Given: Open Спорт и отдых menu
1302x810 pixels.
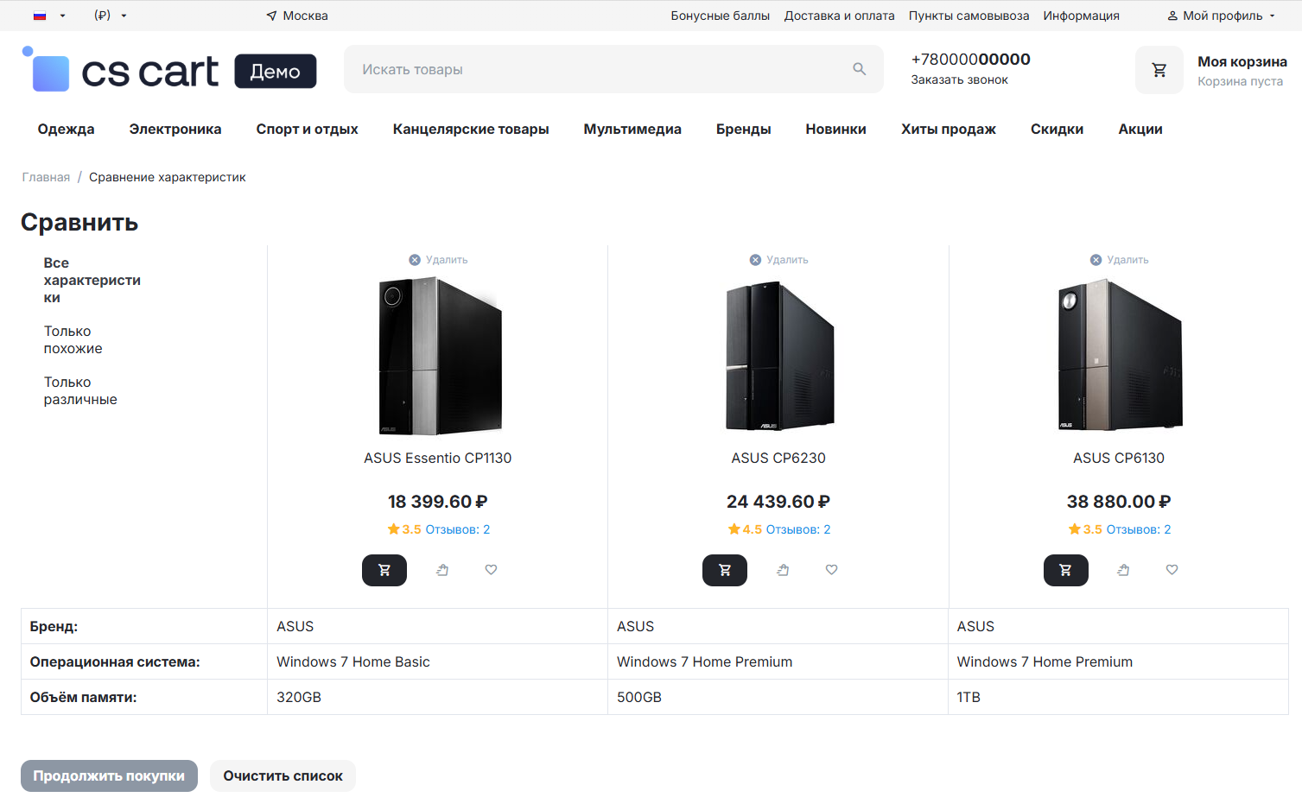Looking at the screenshot, I should [x=307, y=129].
